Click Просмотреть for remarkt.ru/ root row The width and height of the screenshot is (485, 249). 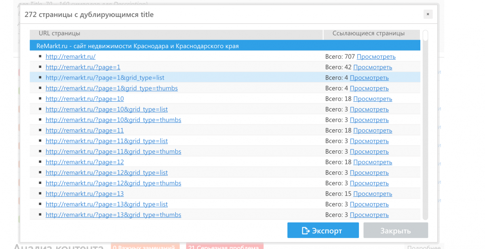click(x=376, y=57)
